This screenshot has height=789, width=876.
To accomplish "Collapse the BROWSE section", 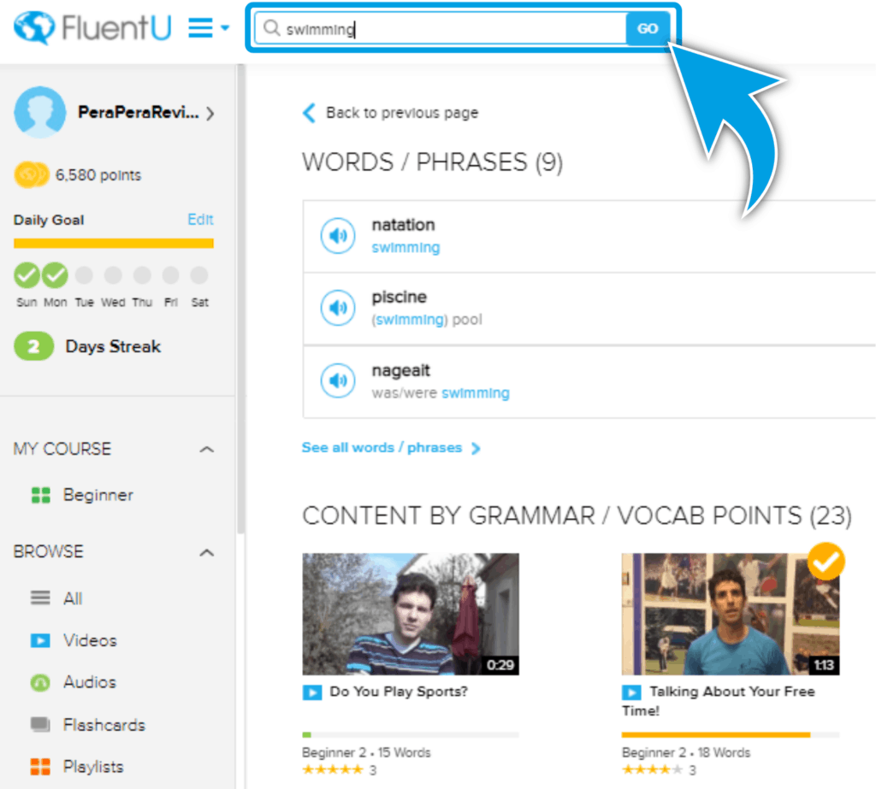I will pos(207,553).
